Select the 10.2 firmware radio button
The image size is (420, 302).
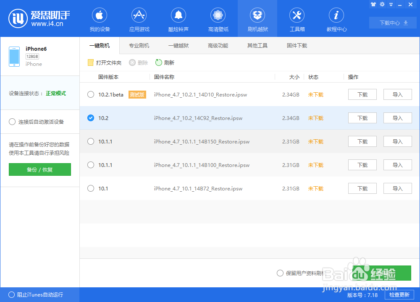tap(91, 118)
